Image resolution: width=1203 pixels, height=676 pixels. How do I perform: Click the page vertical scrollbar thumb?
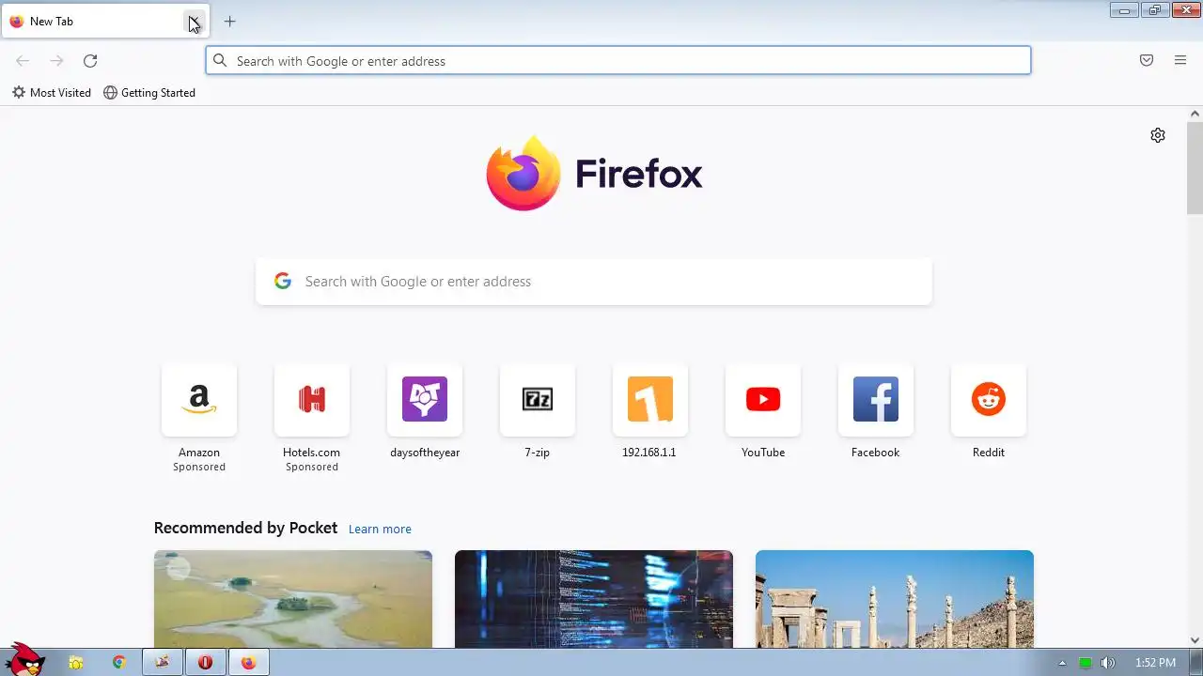pyautogui.click(x=1195, y=167)
